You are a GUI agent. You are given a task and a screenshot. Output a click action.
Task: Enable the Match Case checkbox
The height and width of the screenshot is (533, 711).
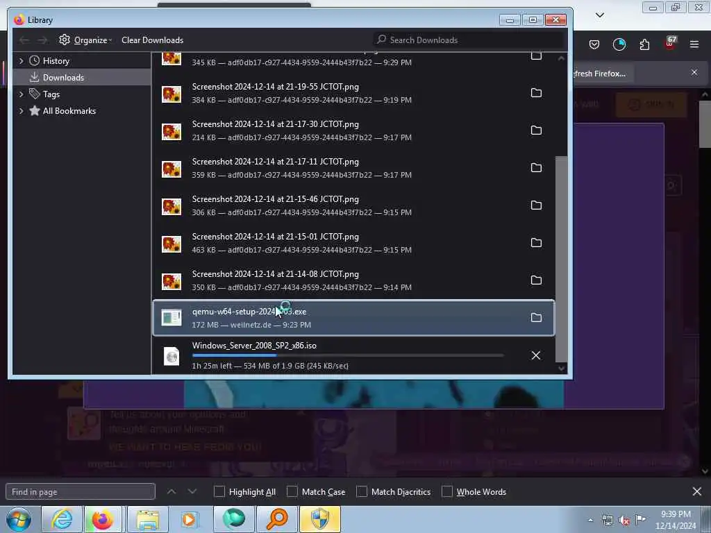pos(292,492)
